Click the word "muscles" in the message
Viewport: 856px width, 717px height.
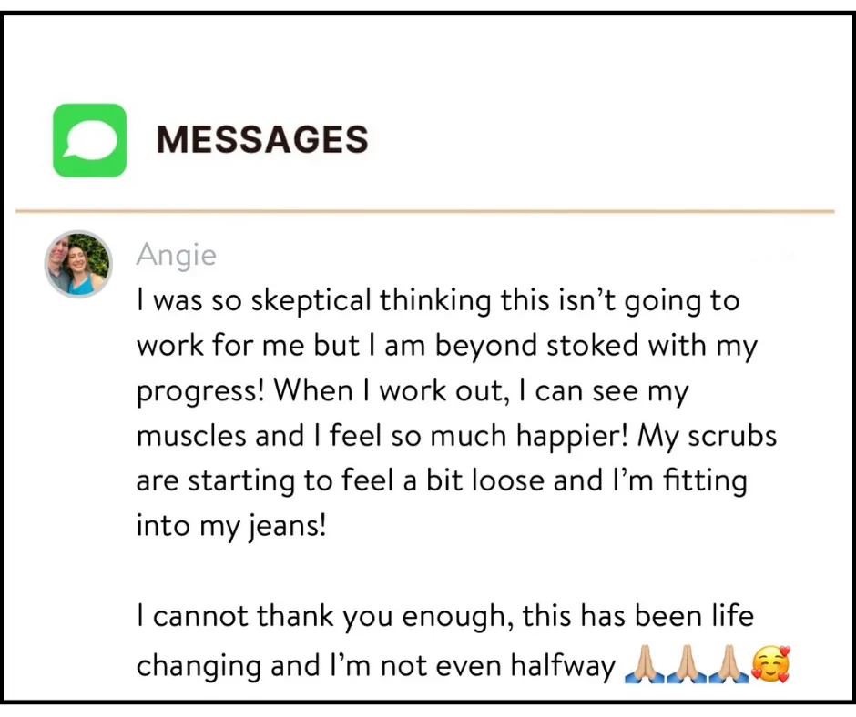click(191, 436)
